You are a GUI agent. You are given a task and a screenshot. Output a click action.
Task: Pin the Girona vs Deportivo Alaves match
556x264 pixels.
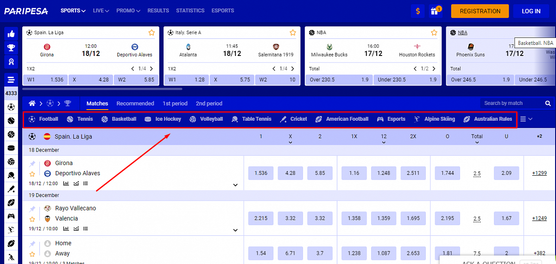click(32, 164)
